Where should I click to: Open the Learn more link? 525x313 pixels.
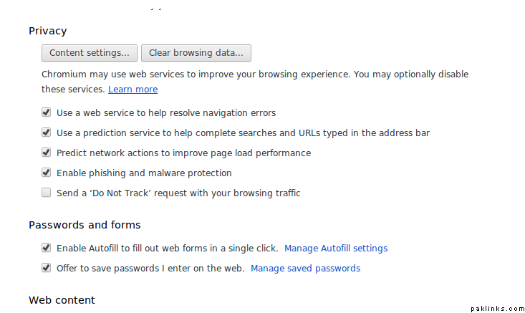(133, 90)
